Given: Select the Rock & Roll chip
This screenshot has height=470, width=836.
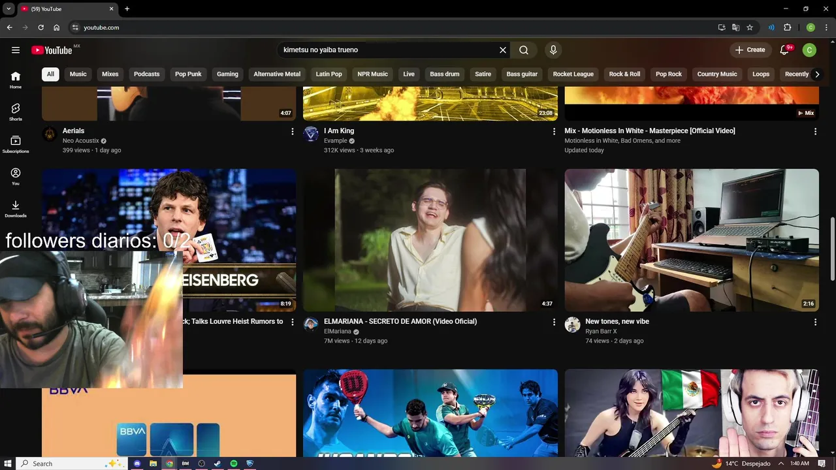Looking at the screenshot, I should tap(624, 74).
